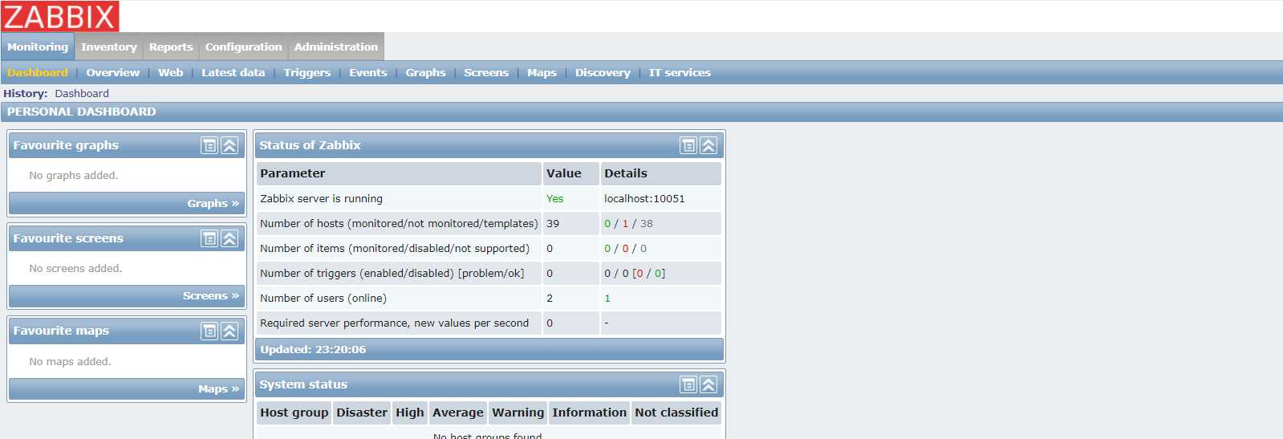Click the No screens added message
This screenshot has height=439, width=1283.
[75, 269]
